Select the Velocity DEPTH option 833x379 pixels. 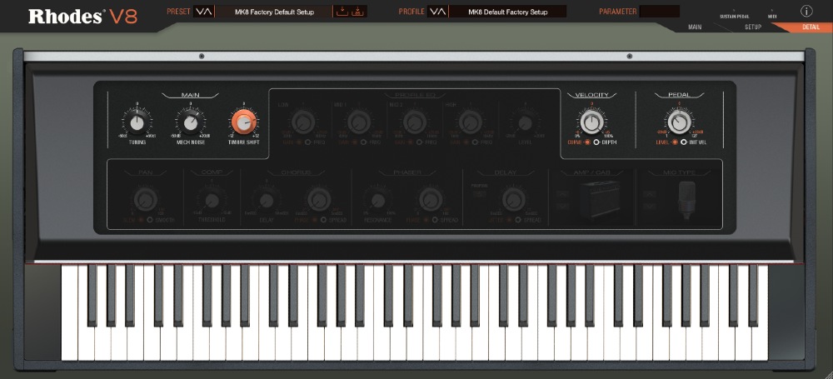(605, 142)
